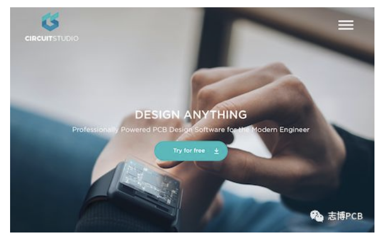Screen dimensions: 384x237
Task: Click the word ANYTHING in the headline
Action: click(215, 115)
